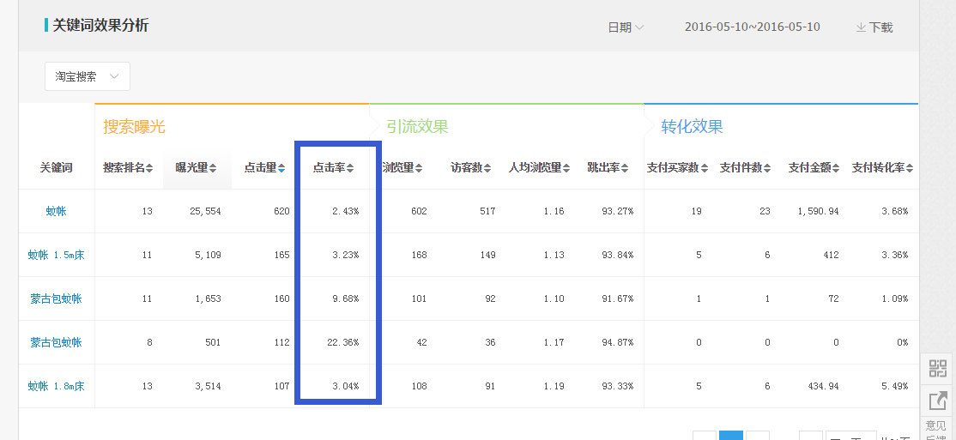Open keyword link 蚊帐 in first row
Image resolution: width=956 pixels, height=440 pixels.
pyautogui.click(x=56, y=211)
